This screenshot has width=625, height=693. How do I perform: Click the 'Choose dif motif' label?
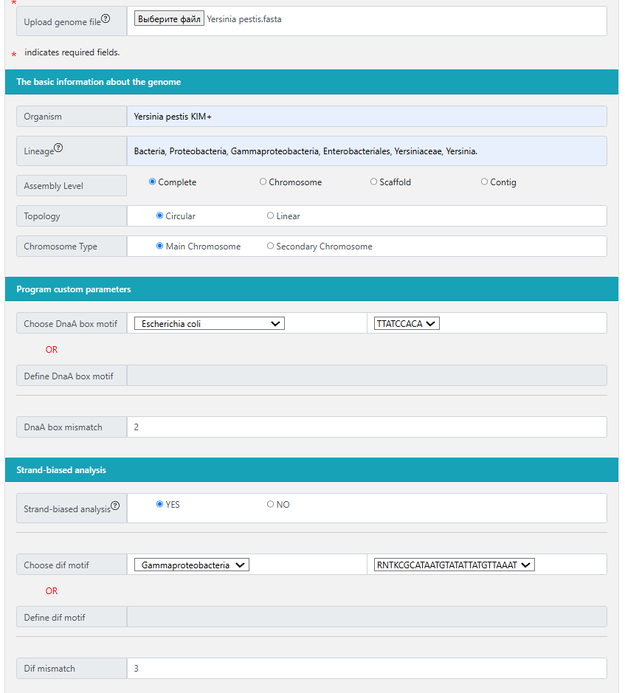[x=56, y=565]
